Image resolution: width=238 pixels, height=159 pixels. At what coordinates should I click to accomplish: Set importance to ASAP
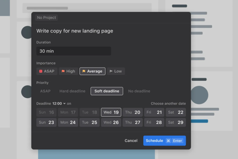click(x=47, y=71)
